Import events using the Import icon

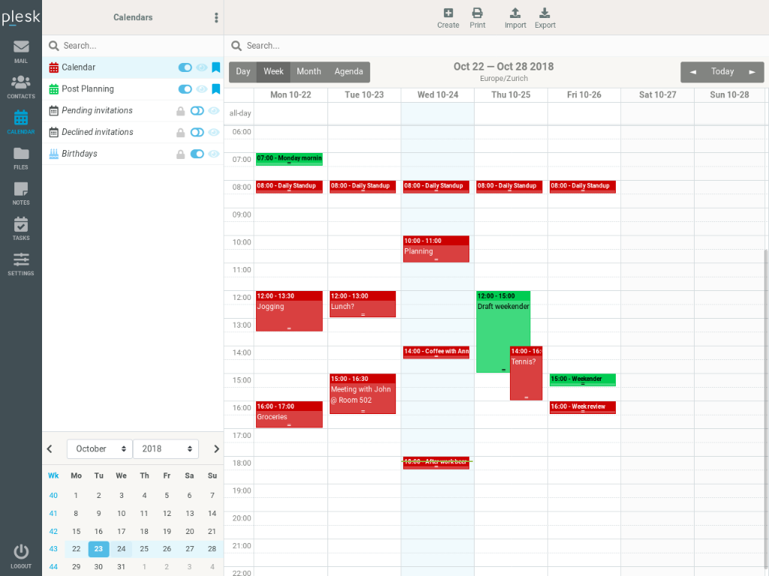point(515,18)
